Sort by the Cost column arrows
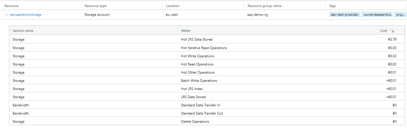Viewport: 407px width, 128px height. pyautogui.click(x=392, y=31)
